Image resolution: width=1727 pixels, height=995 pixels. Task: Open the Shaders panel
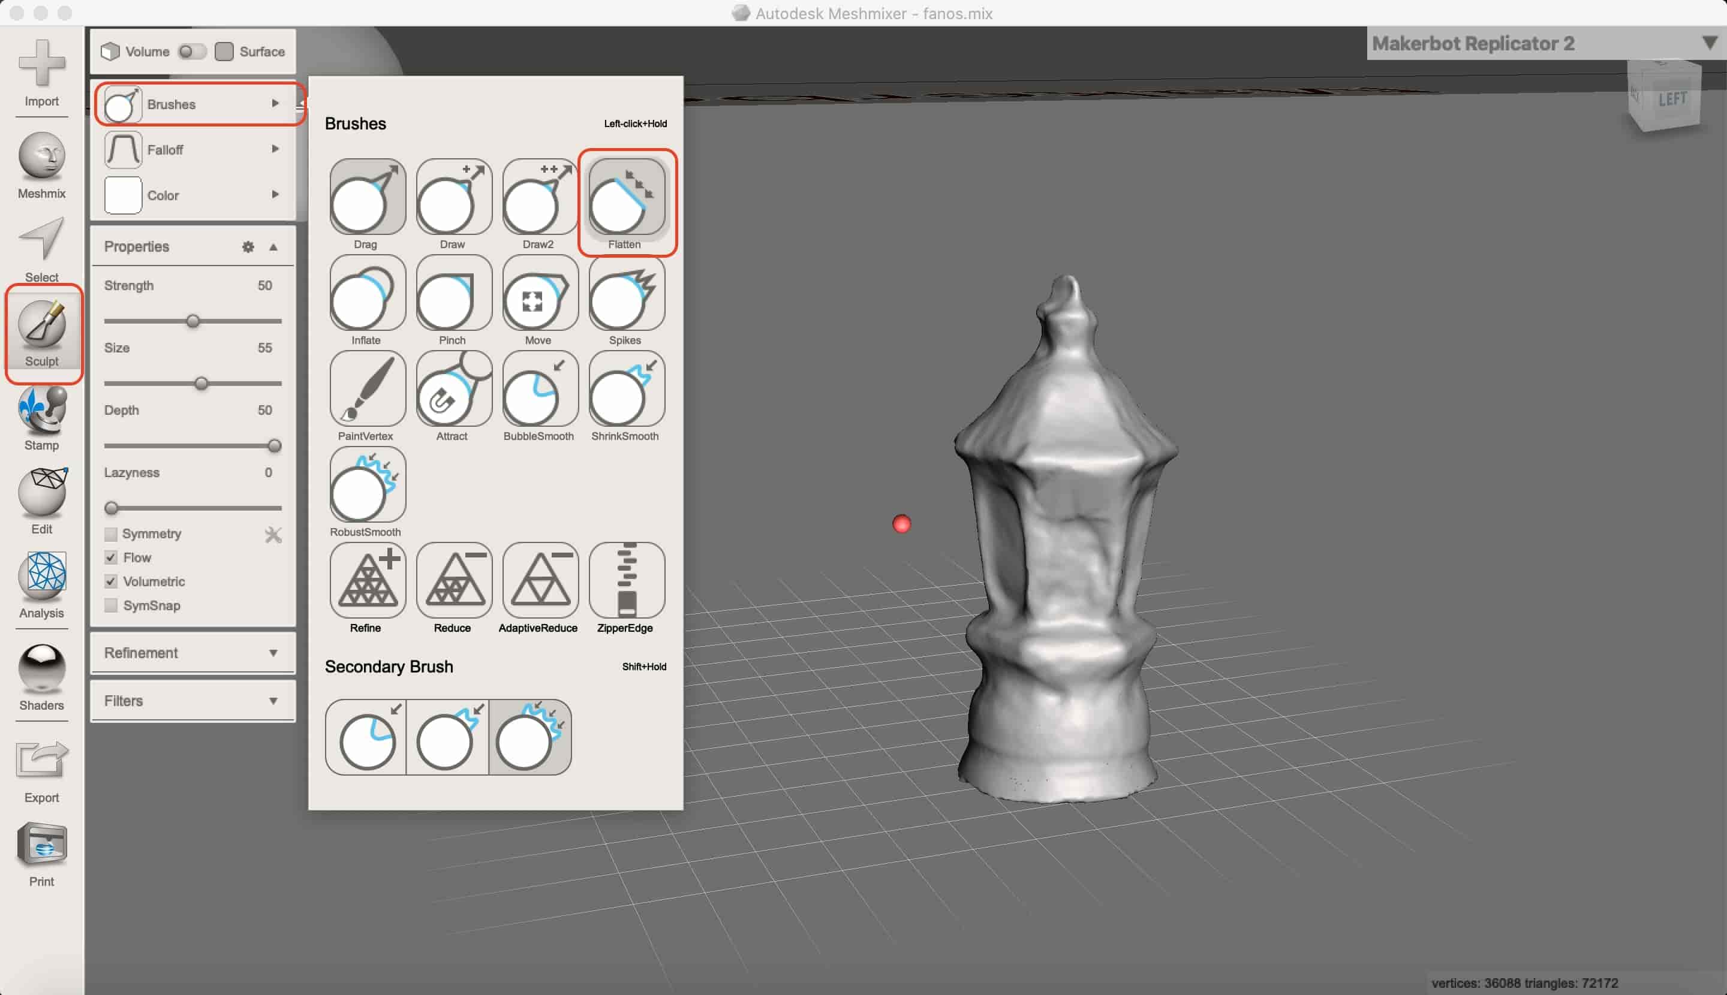point(42,678)
